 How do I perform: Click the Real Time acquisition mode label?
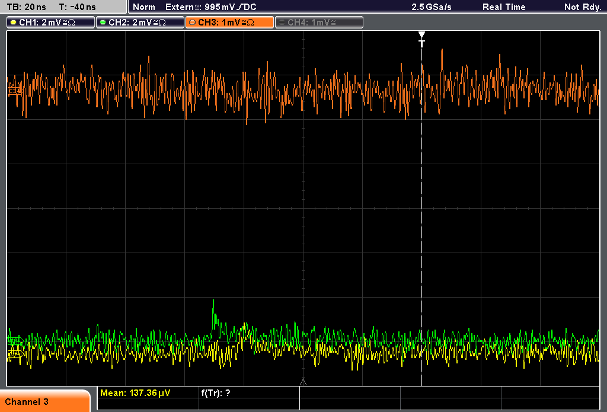(x=504, y=7)
